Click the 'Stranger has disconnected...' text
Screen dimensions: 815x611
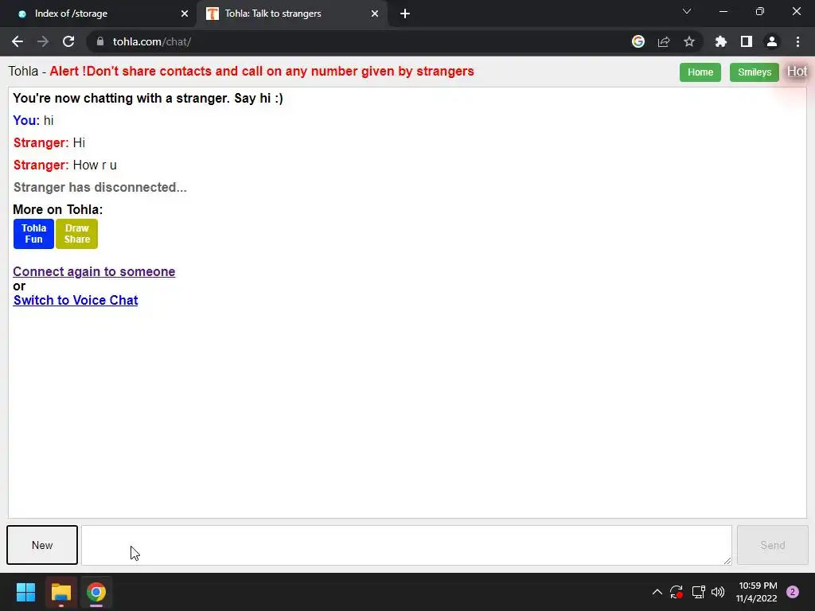coord(99,187)
